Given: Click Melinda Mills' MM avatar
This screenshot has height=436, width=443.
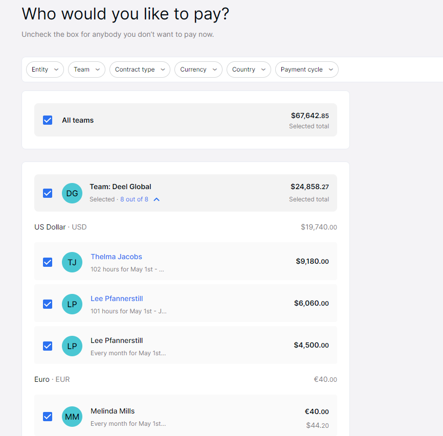Looking at the screenshot, I should pos(72,416).
